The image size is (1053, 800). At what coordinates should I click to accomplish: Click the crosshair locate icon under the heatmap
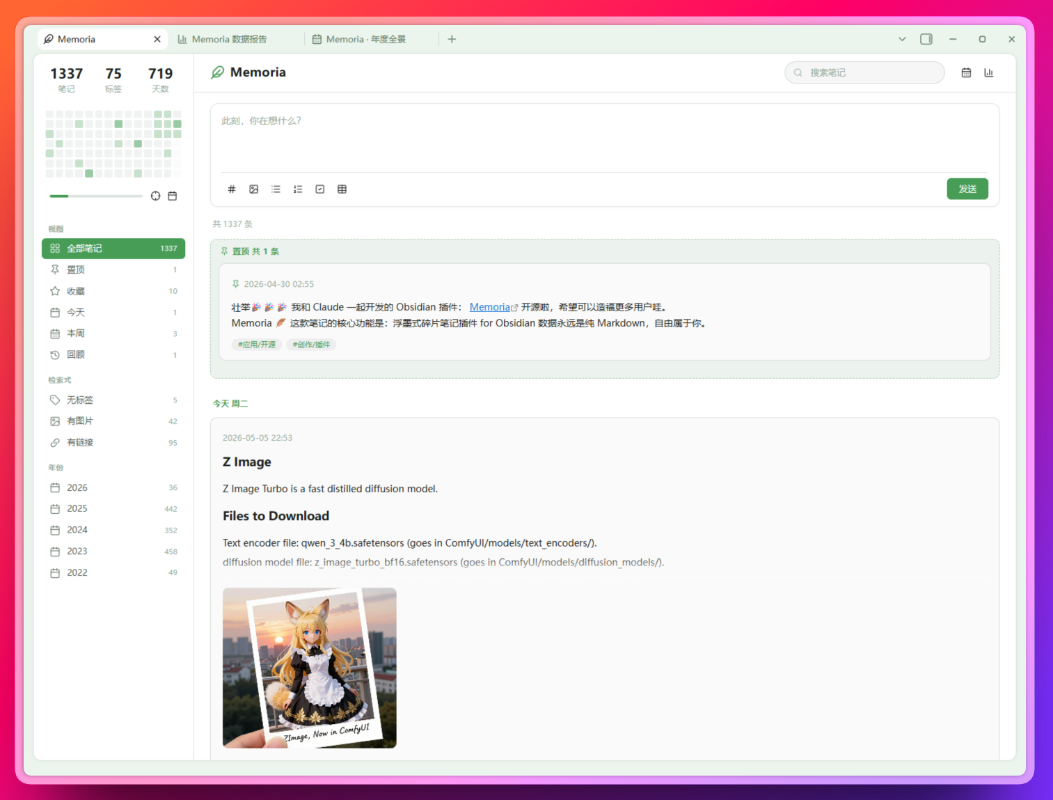(155, 196)
